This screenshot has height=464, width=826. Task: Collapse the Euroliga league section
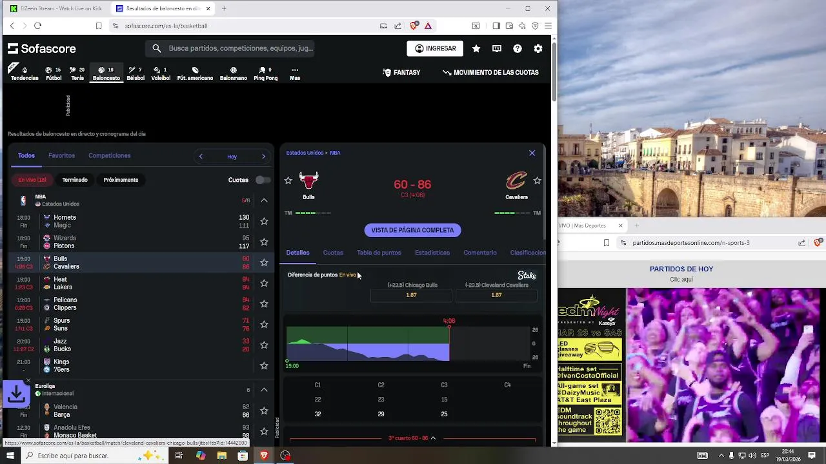264,390
